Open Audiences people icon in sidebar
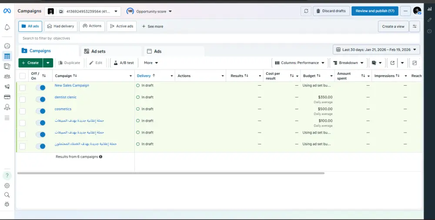 (x=7, y=76)
